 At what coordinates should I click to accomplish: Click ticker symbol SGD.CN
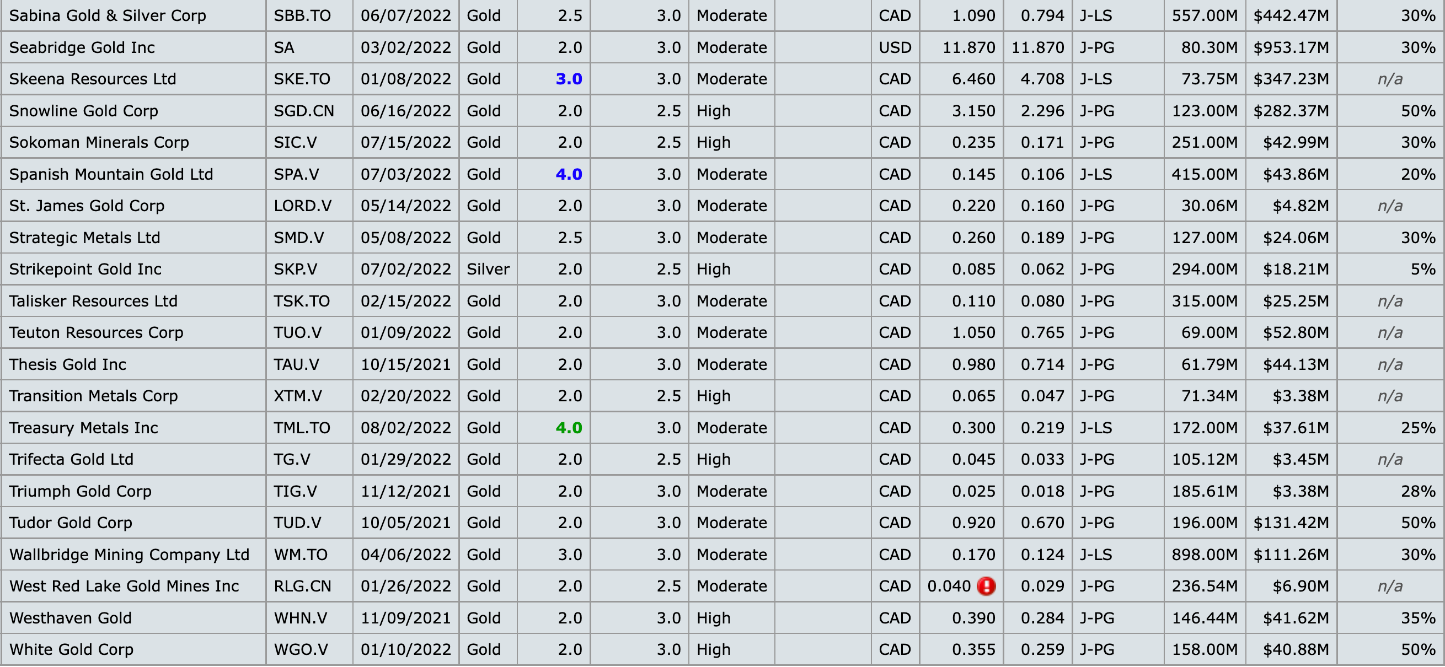point(303,111)
